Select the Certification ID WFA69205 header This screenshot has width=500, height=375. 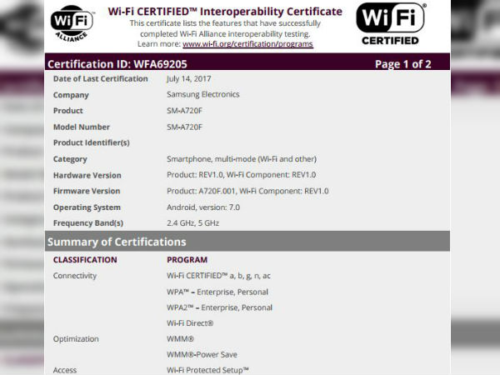pyautogui.click(x=118, y=63)
